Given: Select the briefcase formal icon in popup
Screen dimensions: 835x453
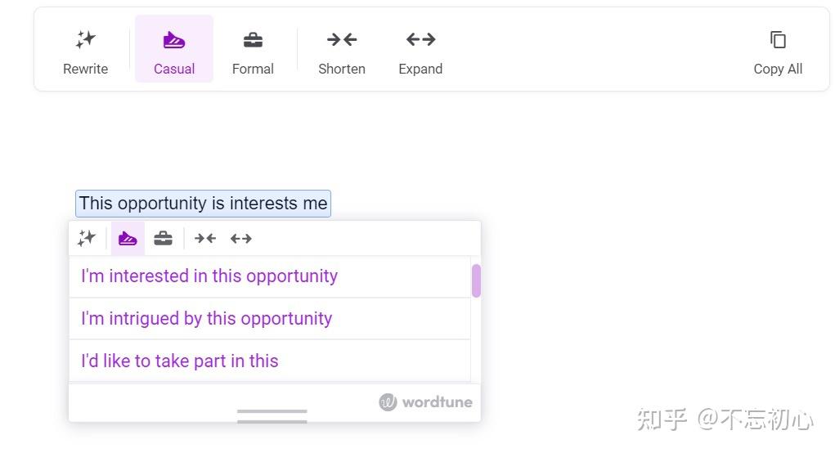Looking at the screenshot, I should (x=163, y=239).
